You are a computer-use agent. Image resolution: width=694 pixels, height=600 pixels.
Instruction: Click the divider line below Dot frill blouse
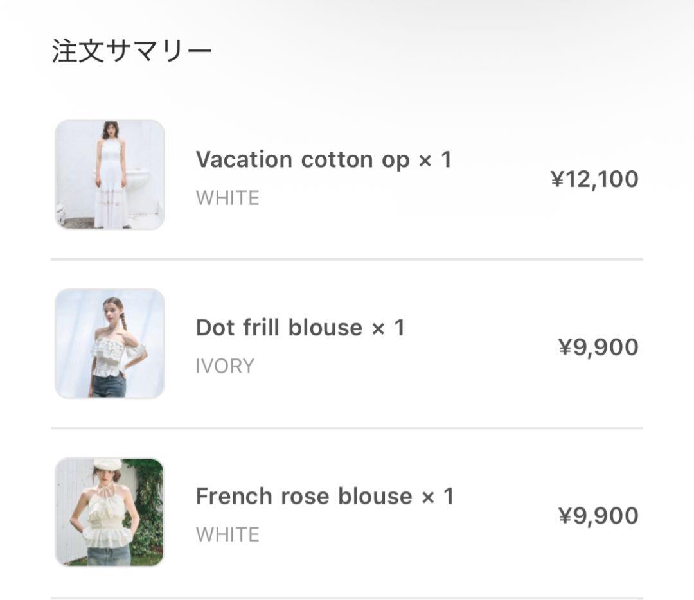[x=347, y=428]
